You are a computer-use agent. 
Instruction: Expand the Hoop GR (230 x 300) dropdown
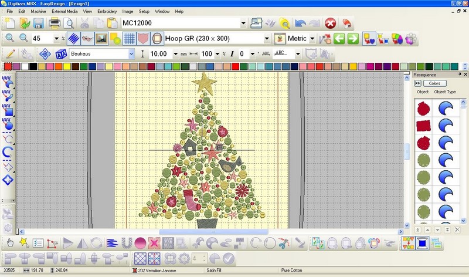point(267,39)
